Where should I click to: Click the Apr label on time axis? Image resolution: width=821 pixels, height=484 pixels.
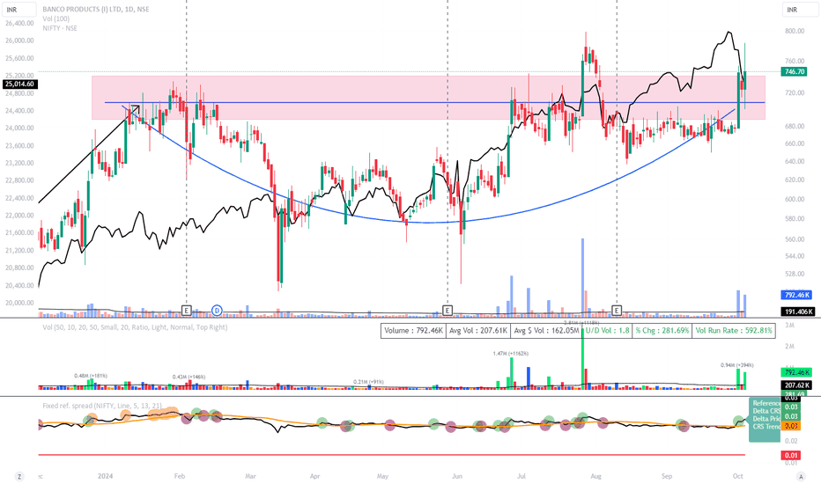[314, 476]
